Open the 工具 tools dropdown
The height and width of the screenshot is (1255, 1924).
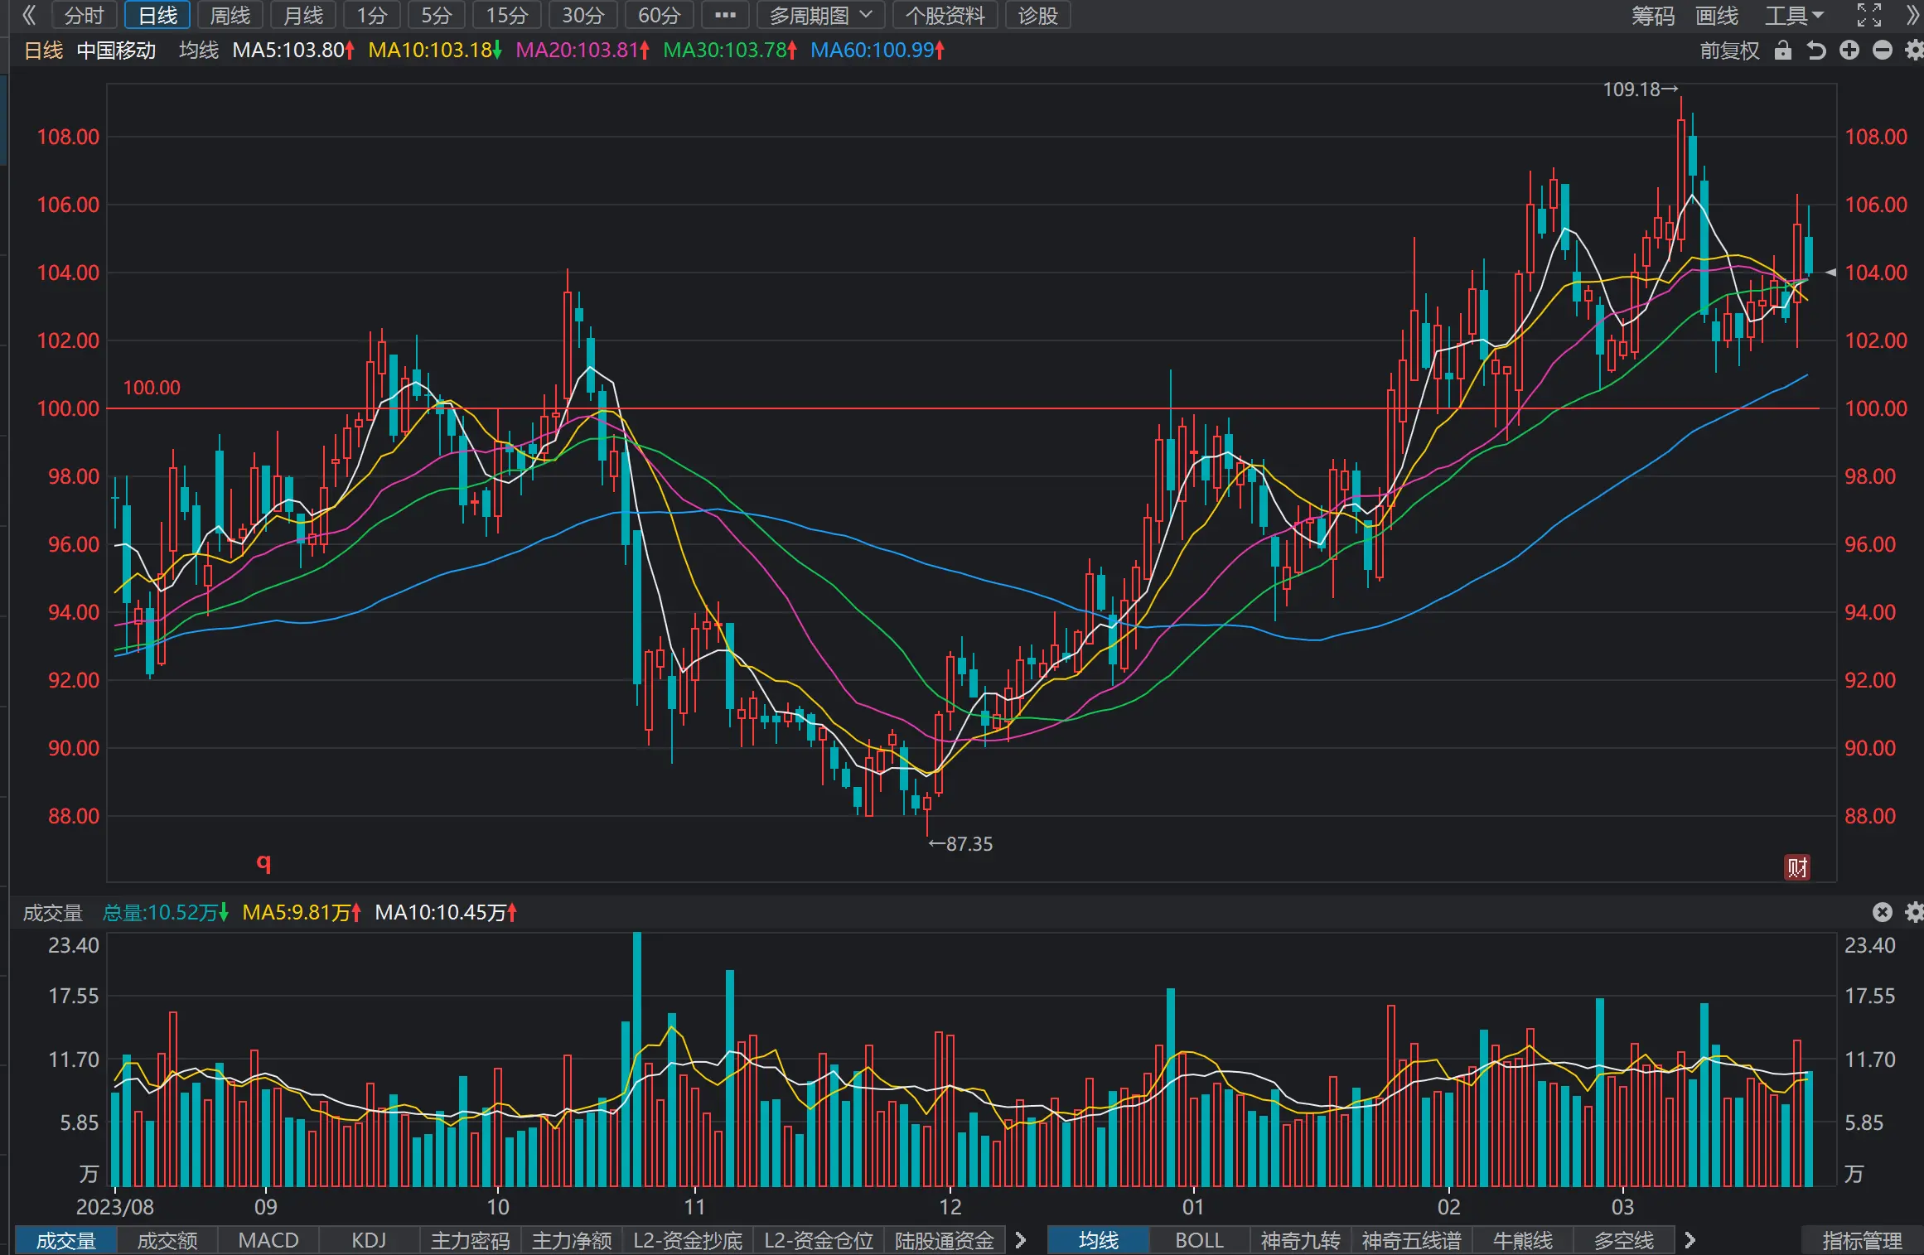tap(1793, 15)
